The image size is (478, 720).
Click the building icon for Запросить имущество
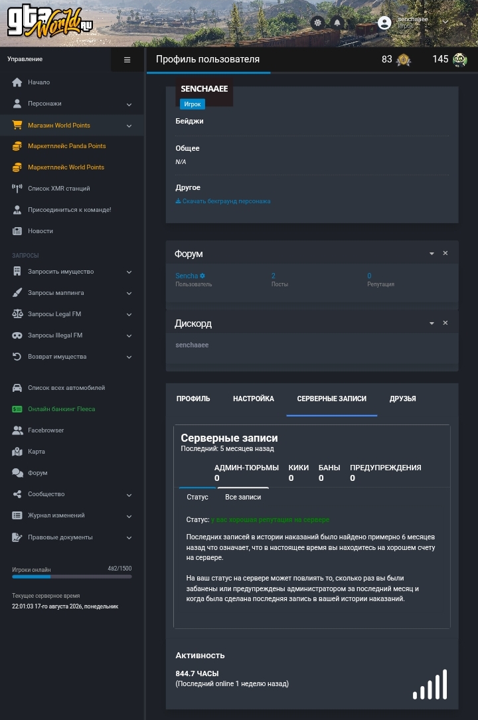pos(17,272)
